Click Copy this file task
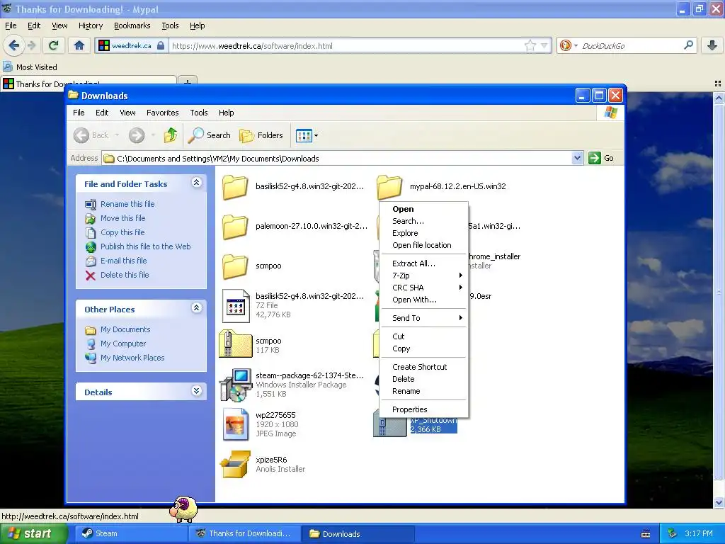This screenshot has height=544, width=725. point(122,232)
